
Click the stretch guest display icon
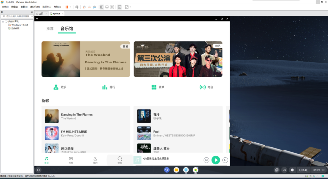pos(127,7)
